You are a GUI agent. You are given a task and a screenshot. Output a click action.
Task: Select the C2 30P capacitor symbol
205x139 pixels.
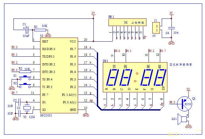19,102
